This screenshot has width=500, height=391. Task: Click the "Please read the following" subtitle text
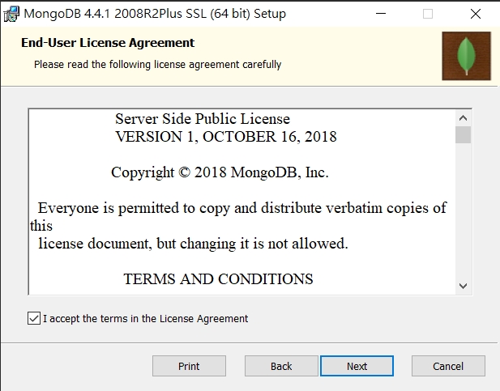pos(157,64)
